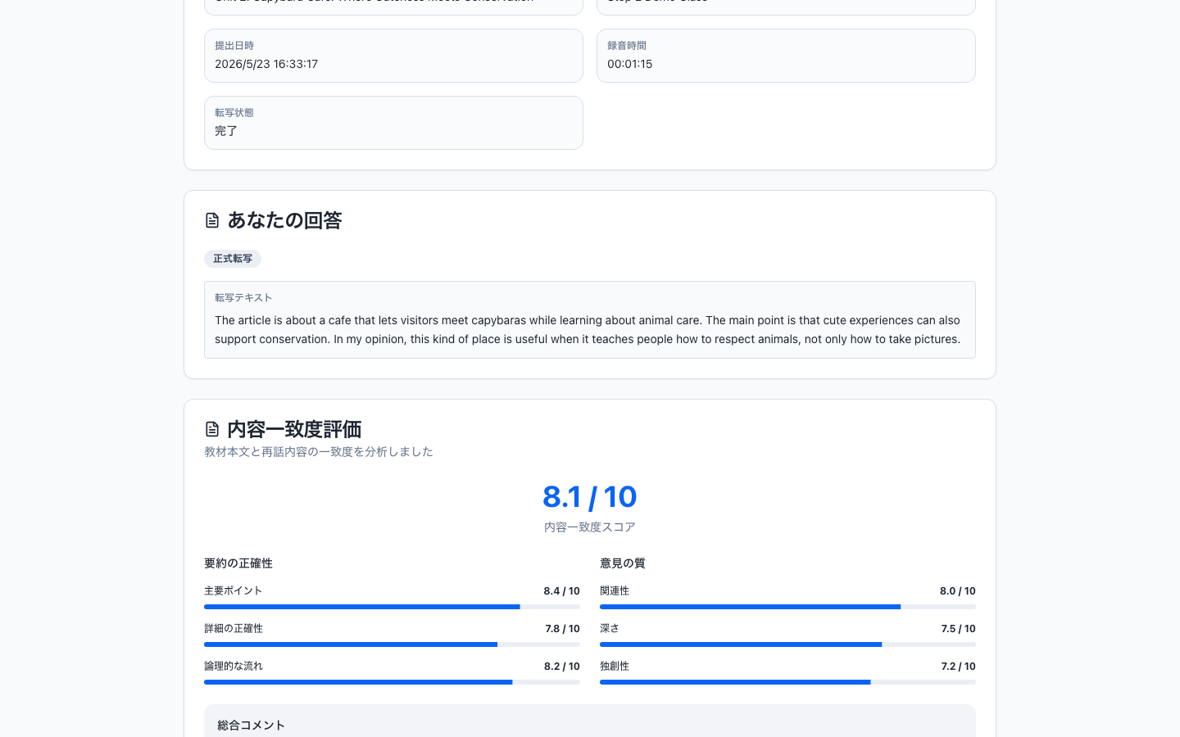
Task: Click the document icon beside あなたの回答
Action: (x=212, y=220)
